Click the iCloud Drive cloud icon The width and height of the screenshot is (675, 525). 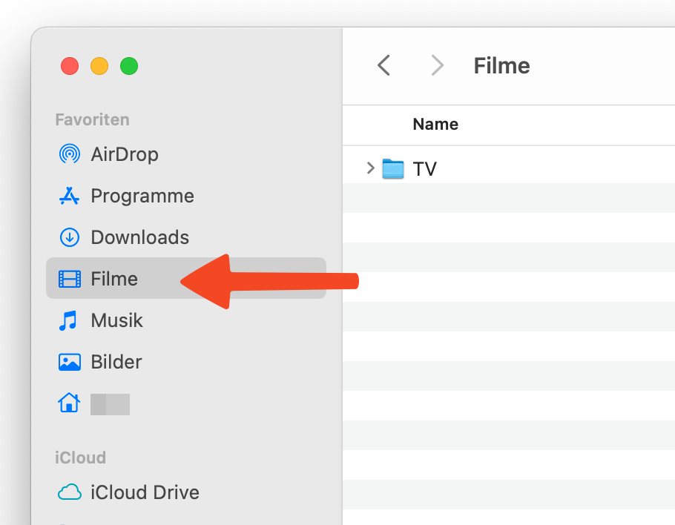[69, 492]
